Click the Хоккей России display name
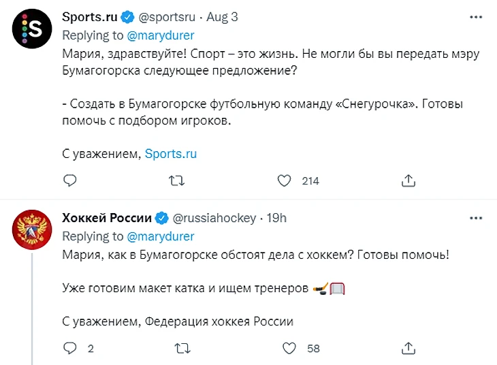Image resolution: width=497 pixels, height=365 pixels. [106, 218]
